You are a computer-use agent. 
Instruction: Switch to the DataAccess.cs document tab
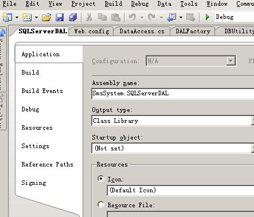click(142, 31)
